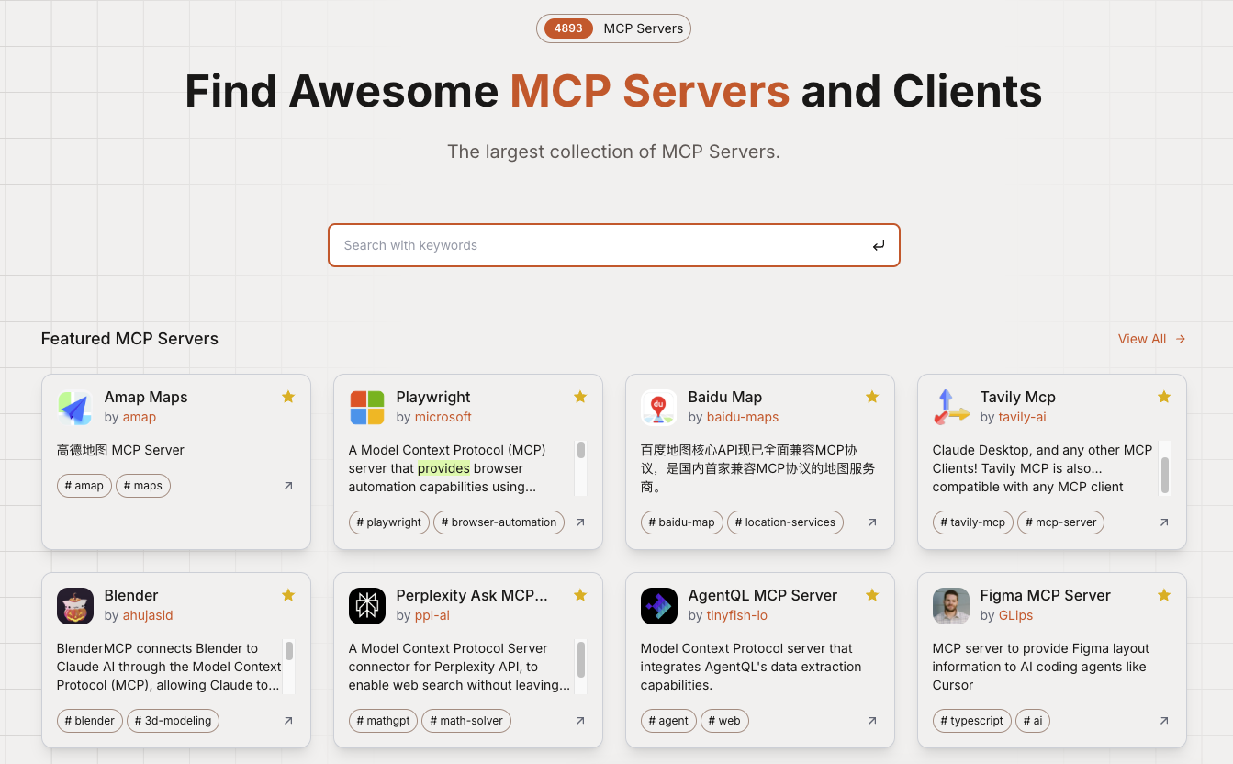Click the Blender description scrollbar

(x=288, y=667)
